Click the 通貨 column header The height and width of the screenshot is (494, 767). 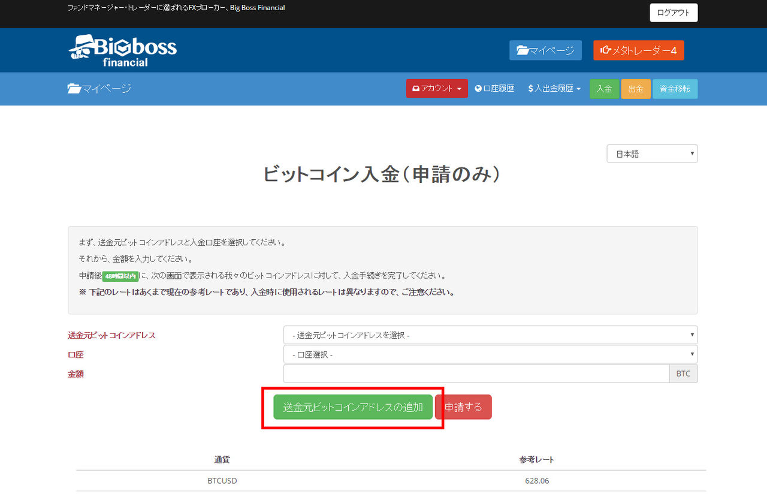[222, 460]
